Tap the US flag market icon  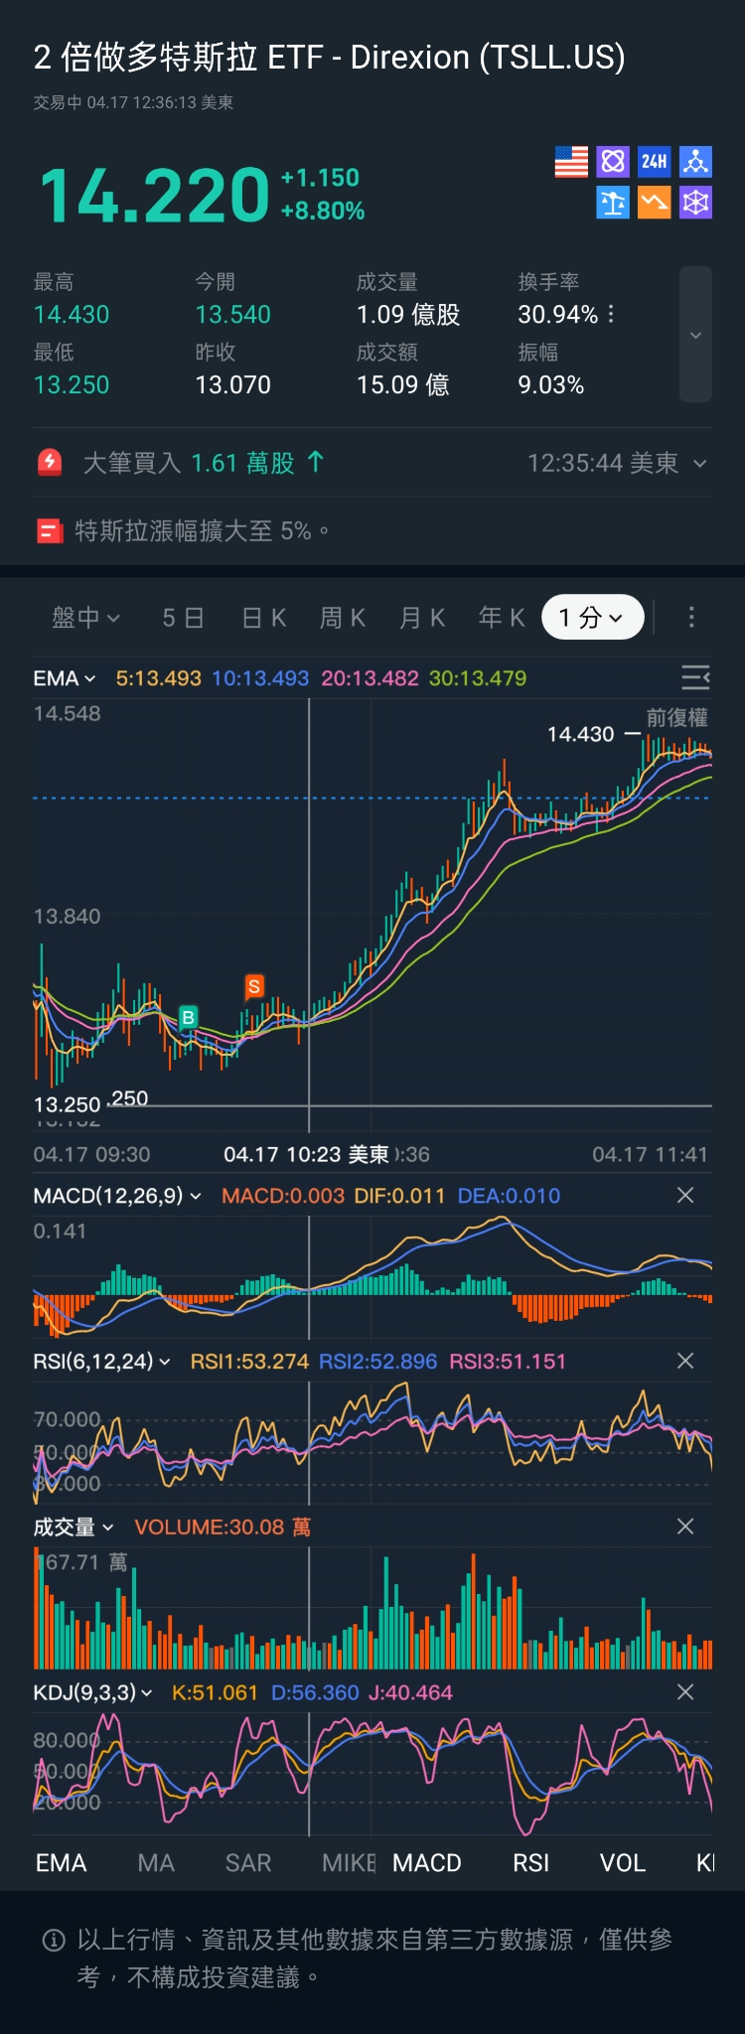(571, 162)
